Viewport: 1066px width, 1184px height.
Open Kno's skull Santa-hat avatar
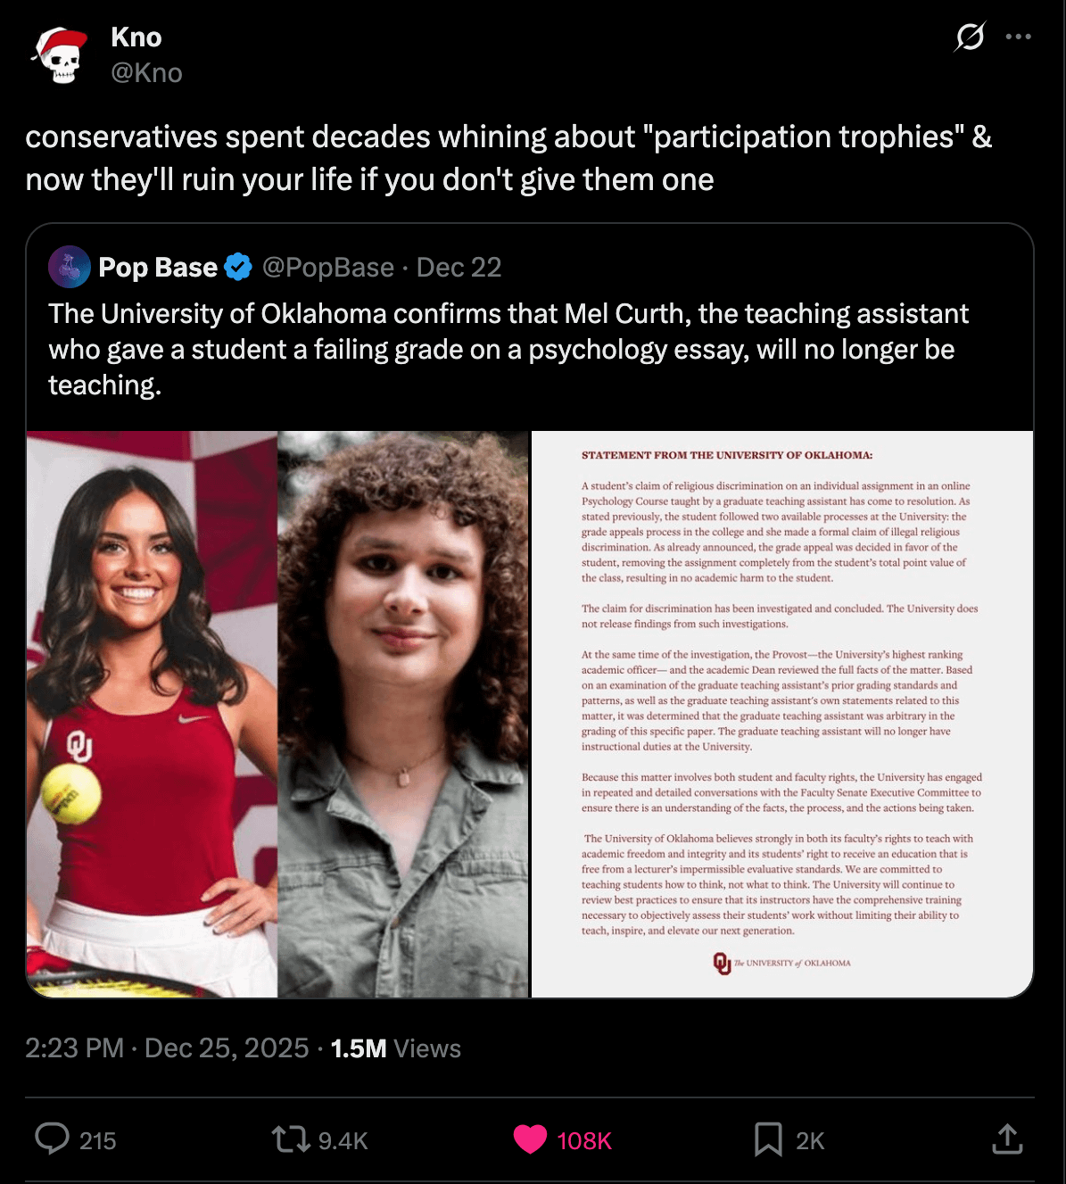click(60, 55)
